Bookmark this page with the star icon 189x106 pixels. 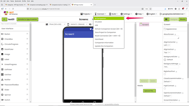tap(151, 9)
